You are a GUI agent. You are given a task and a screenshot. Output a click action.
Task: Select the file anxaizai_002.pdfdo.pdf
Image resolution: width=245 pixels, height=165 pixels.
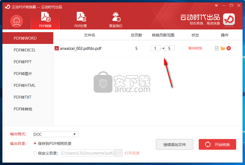(x=81, y=48)
